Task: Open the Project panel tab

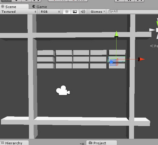Action: (x=101, y=143)
